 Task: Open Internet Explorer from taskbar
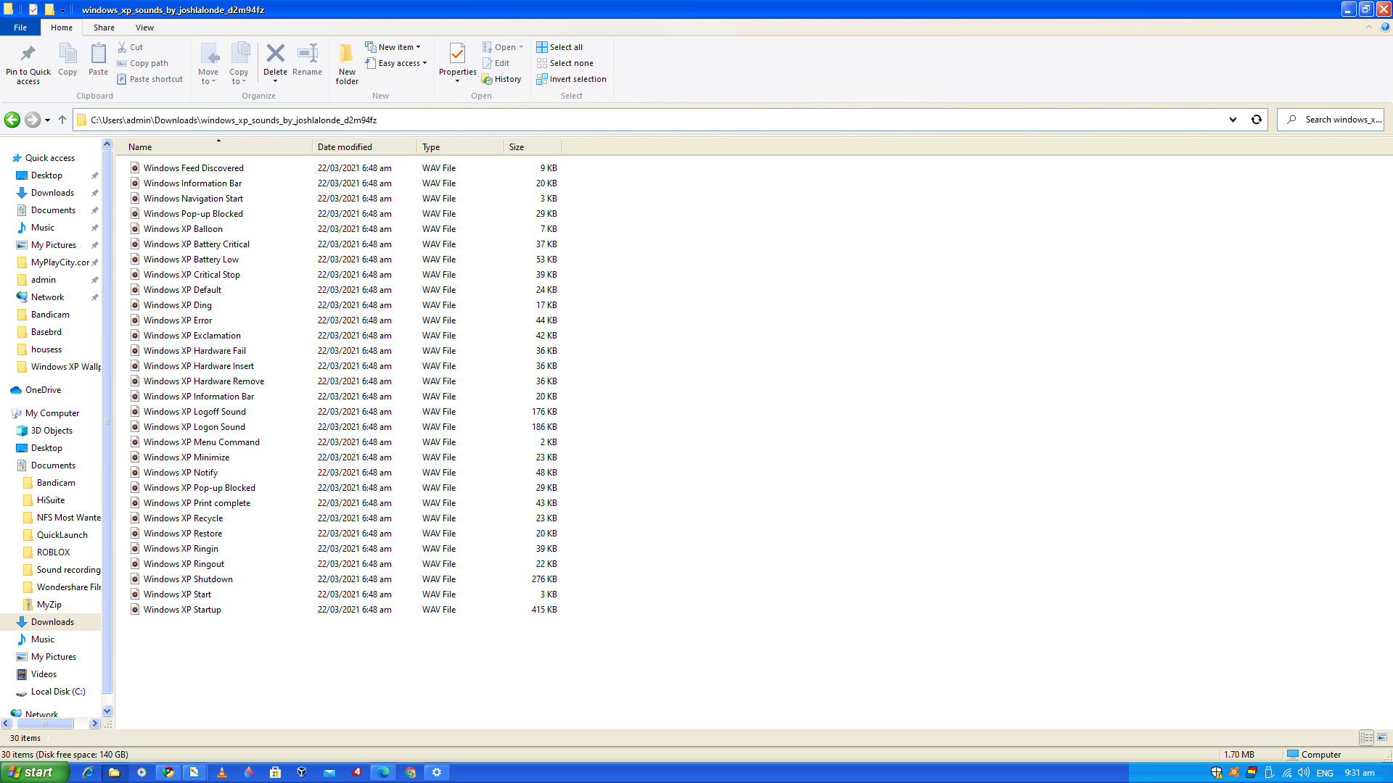[88, 772]
